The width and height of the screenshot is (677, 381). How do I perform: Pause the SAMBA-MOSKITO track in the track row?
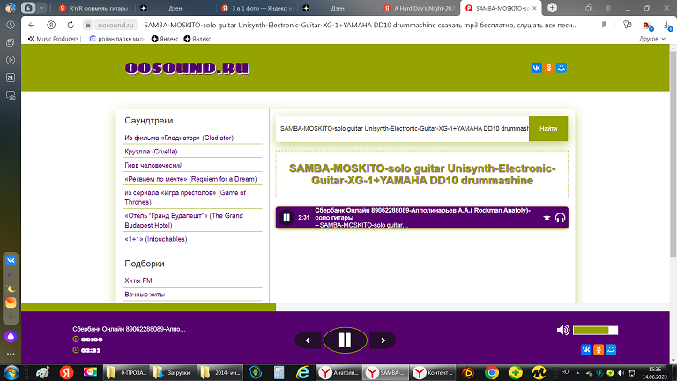(286, 217)
